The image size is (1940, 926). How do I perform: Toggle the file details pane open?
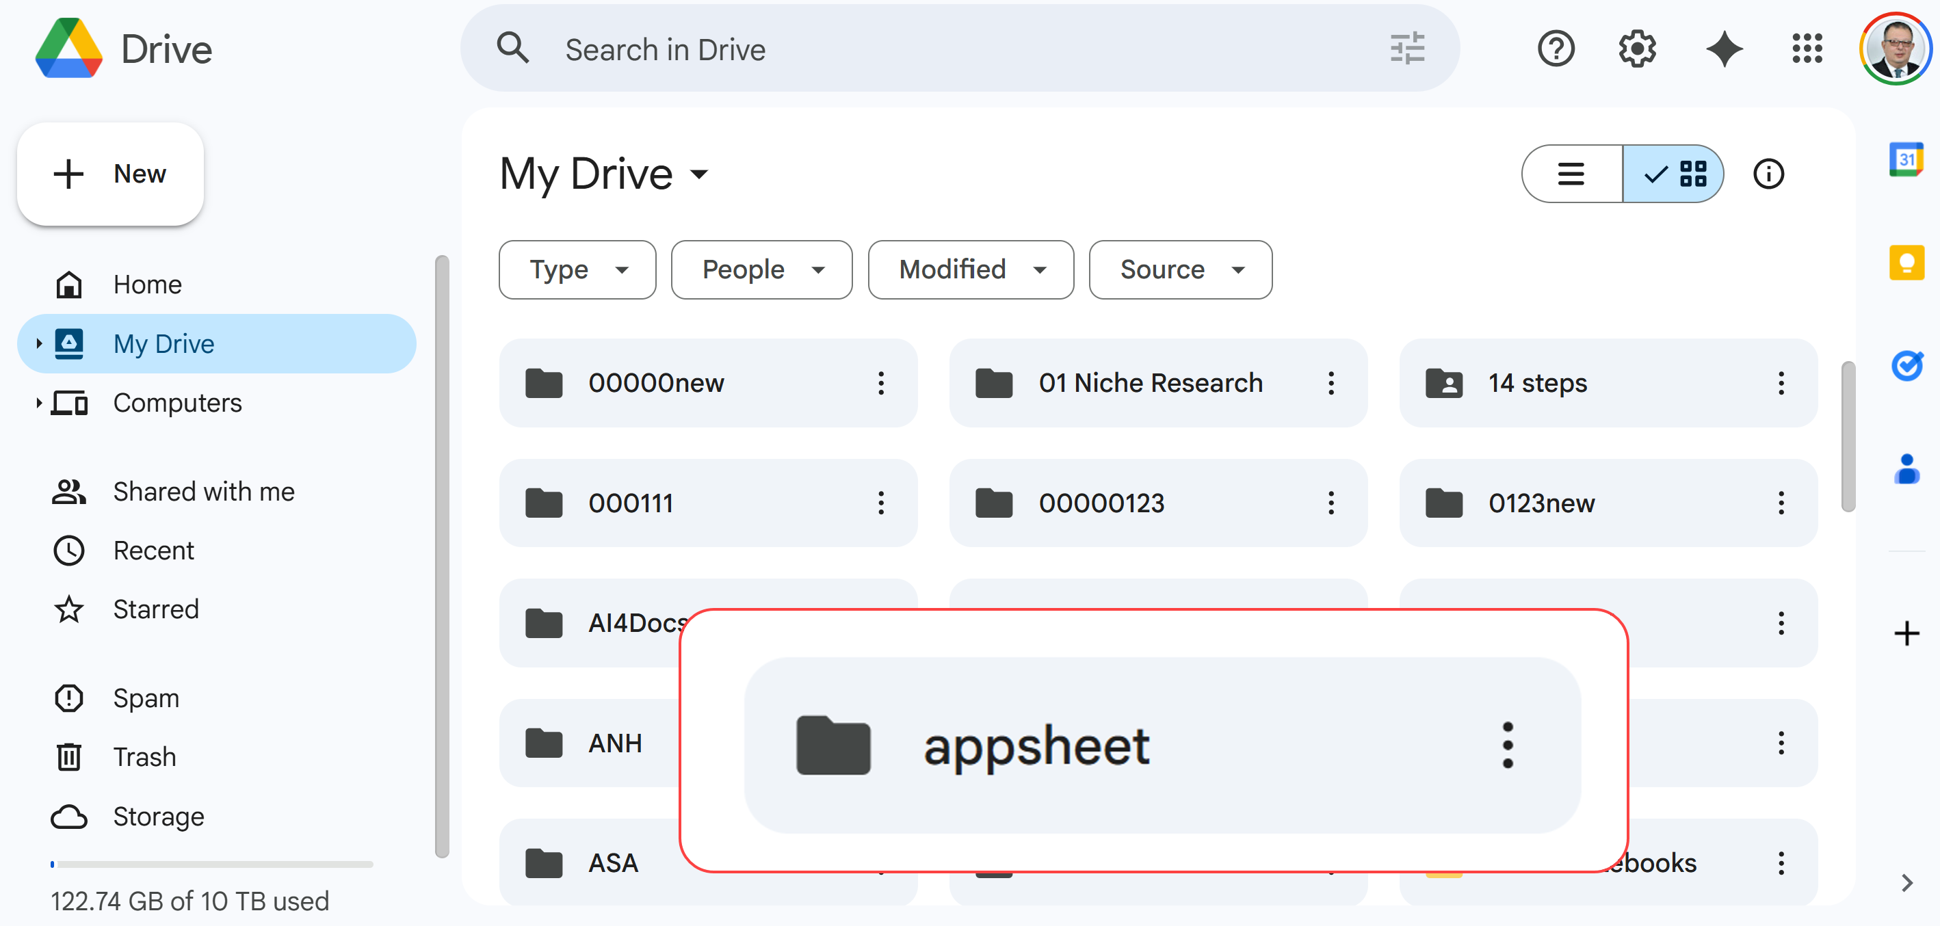(1769, 173)
